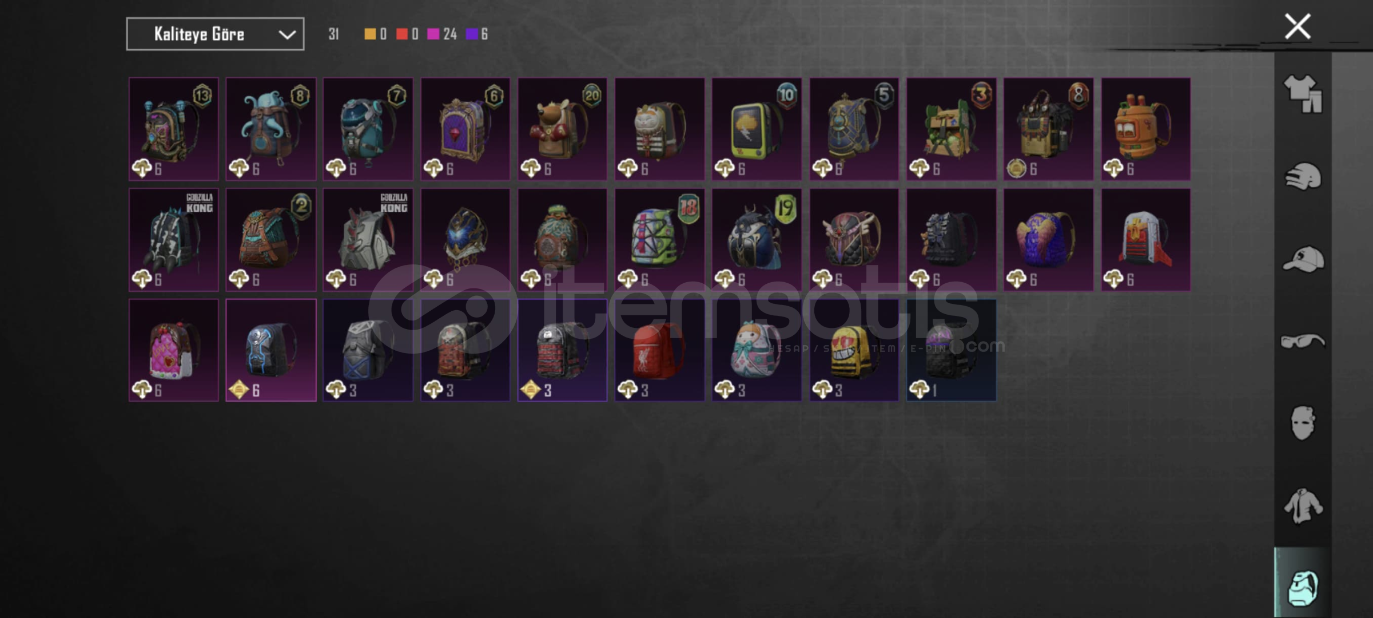Select the glasses category icon
1373x618 pixels.
1303,341
